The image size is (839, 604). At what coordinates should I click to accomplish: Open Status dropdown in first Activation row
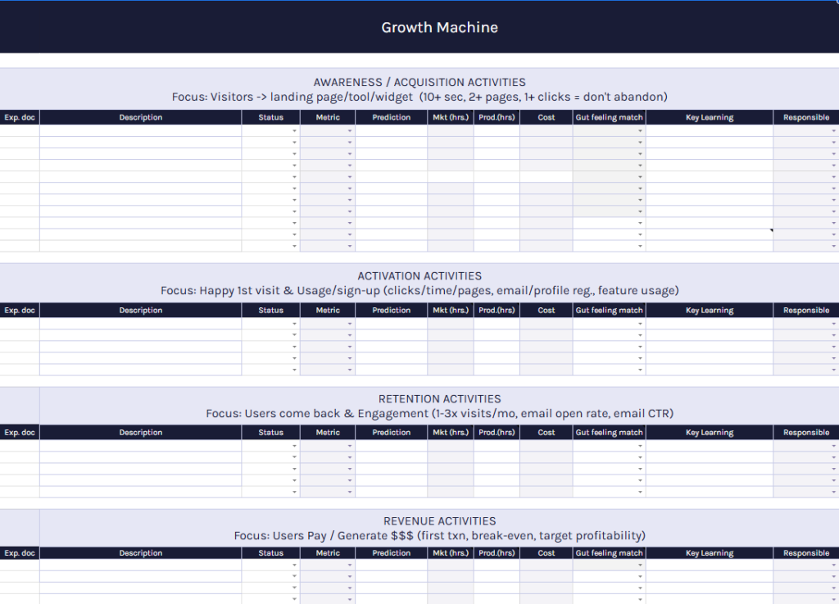click(x=294, y=324)
